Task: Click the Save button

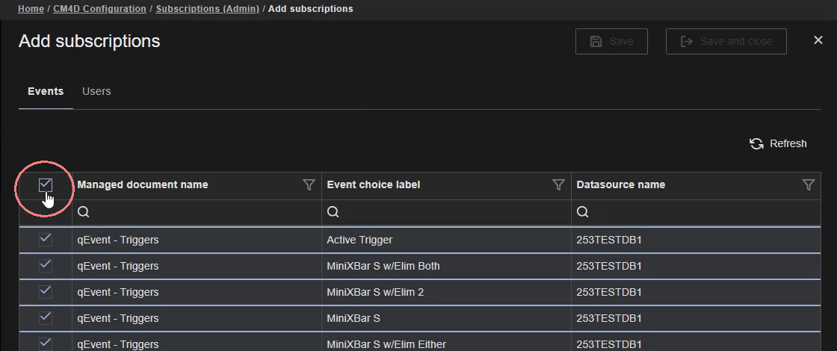Action: pos(611,42)
